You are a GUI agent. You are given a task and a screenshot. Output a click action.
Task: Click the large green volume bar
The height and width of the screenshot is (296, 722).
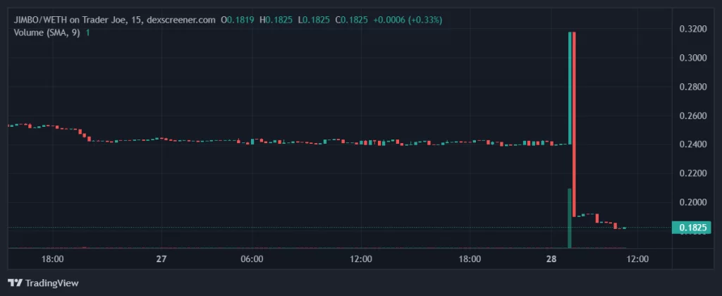pos(569,218)
